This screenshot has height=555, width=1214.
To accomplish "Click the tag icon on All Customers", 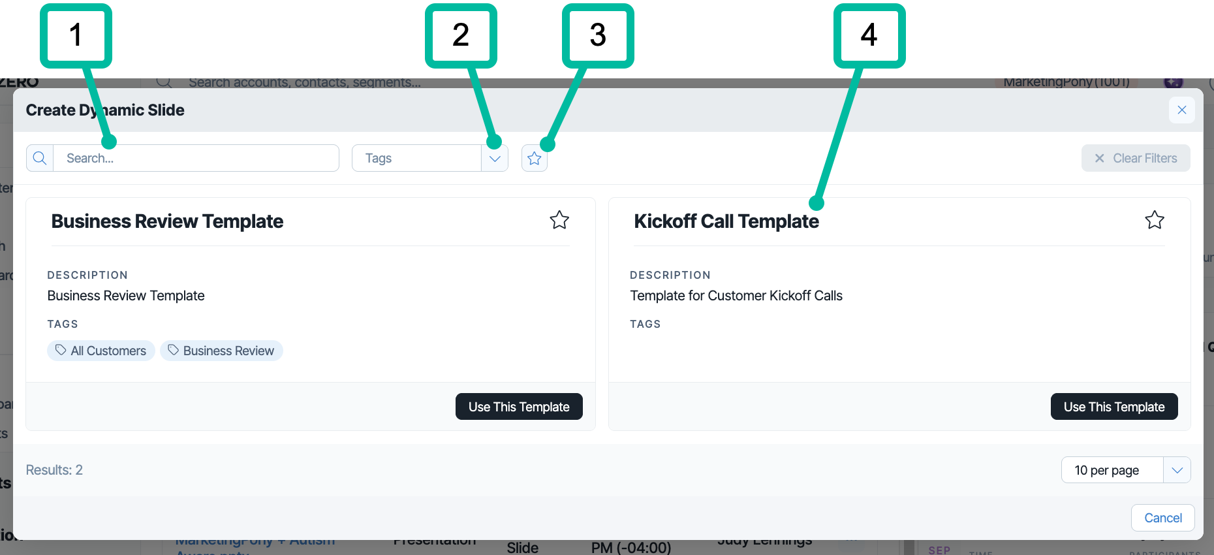I will (x=61, y=350).
